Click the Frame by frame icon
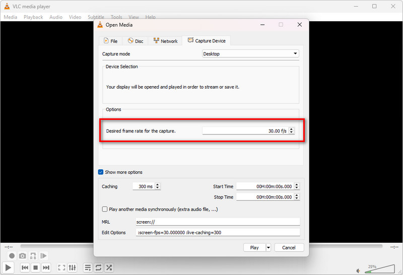The height and width of the screenshot is (275, 403). pos(43,256)
